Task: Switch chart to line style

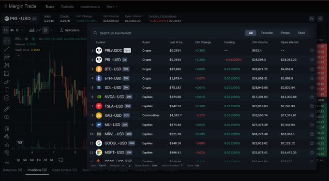Action: pos(39,30)
